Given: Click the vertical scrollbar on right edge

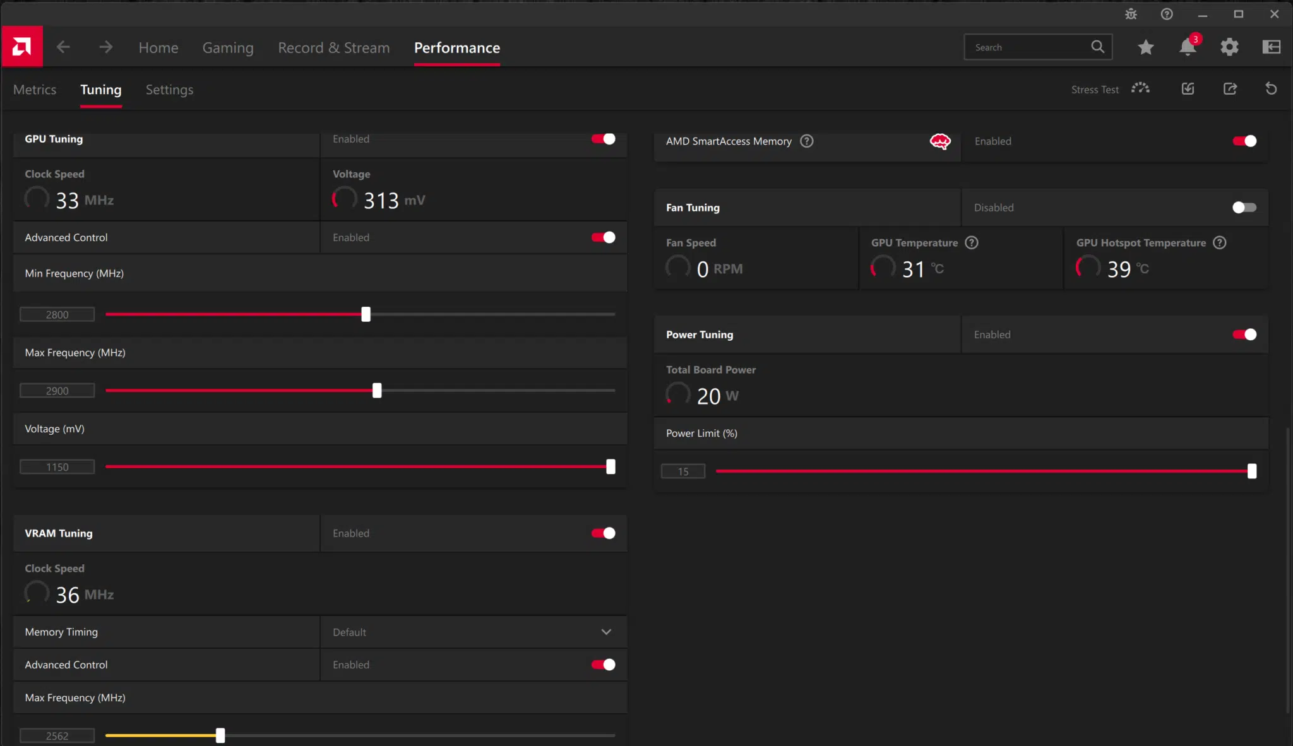Looking at the screenshot, I should click(1288, 570).
